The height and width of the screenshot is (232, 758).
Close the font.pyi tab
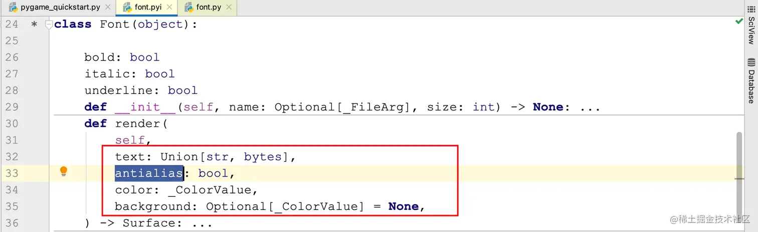click(x=170, y=7)
